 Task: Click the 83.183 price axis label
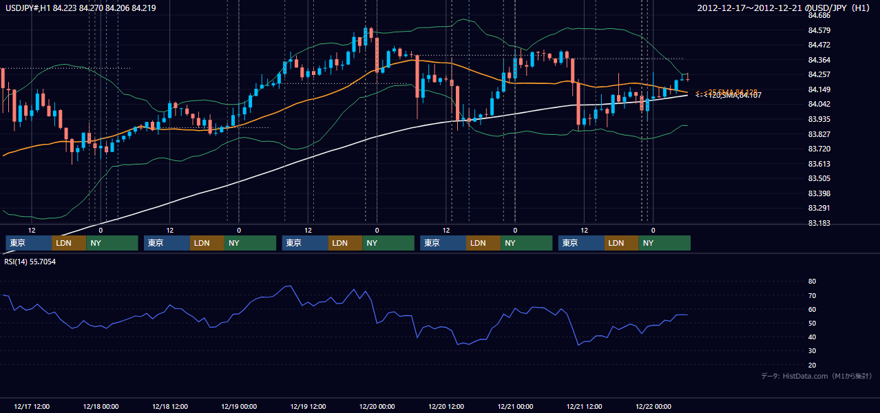819,223
